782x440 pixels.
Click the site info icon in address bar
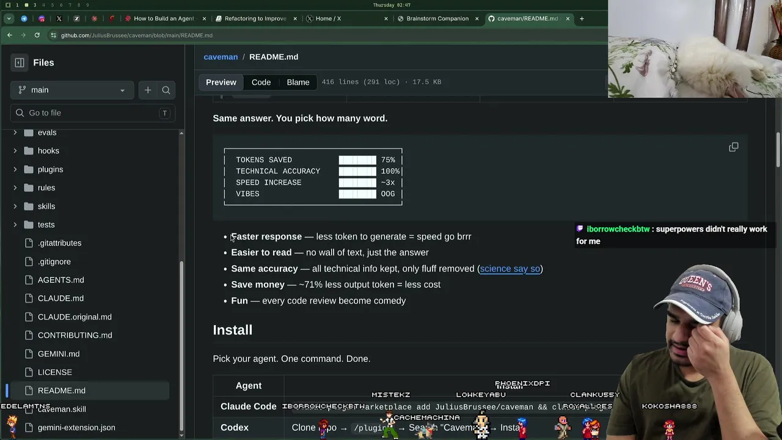tap(53, 35)
